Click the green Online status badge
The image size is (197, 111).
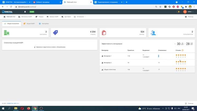pos(32,12)
